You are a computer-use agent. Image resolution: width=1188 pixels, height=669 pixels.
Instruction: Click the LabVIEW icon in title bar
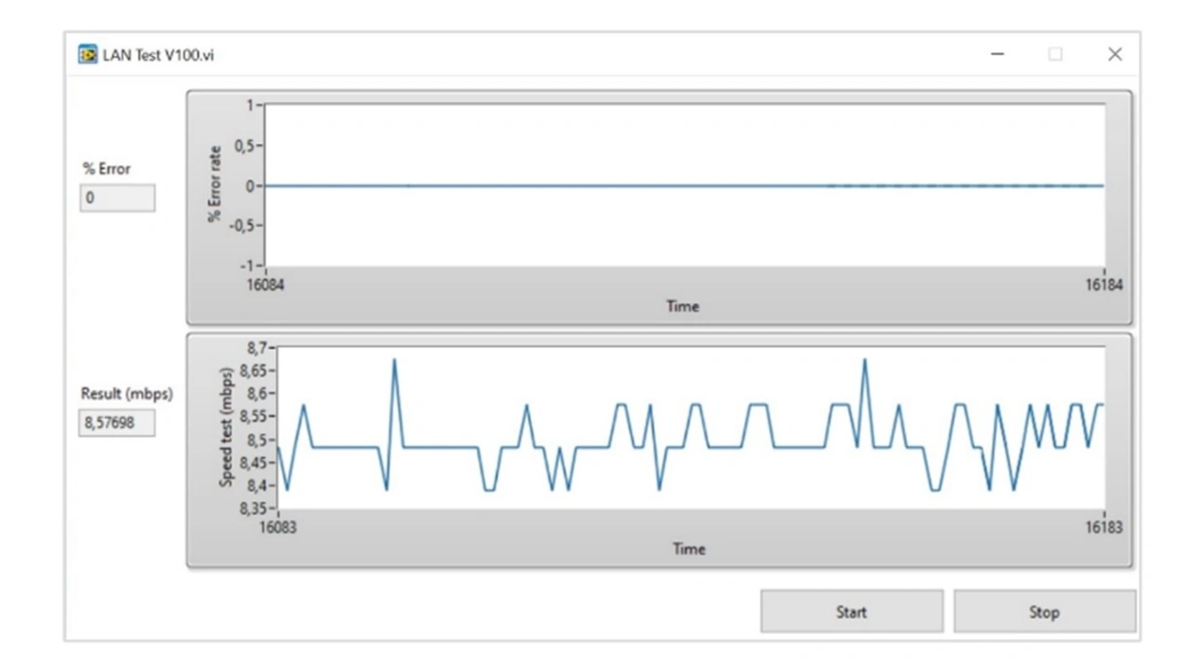[x=87, y=55]
